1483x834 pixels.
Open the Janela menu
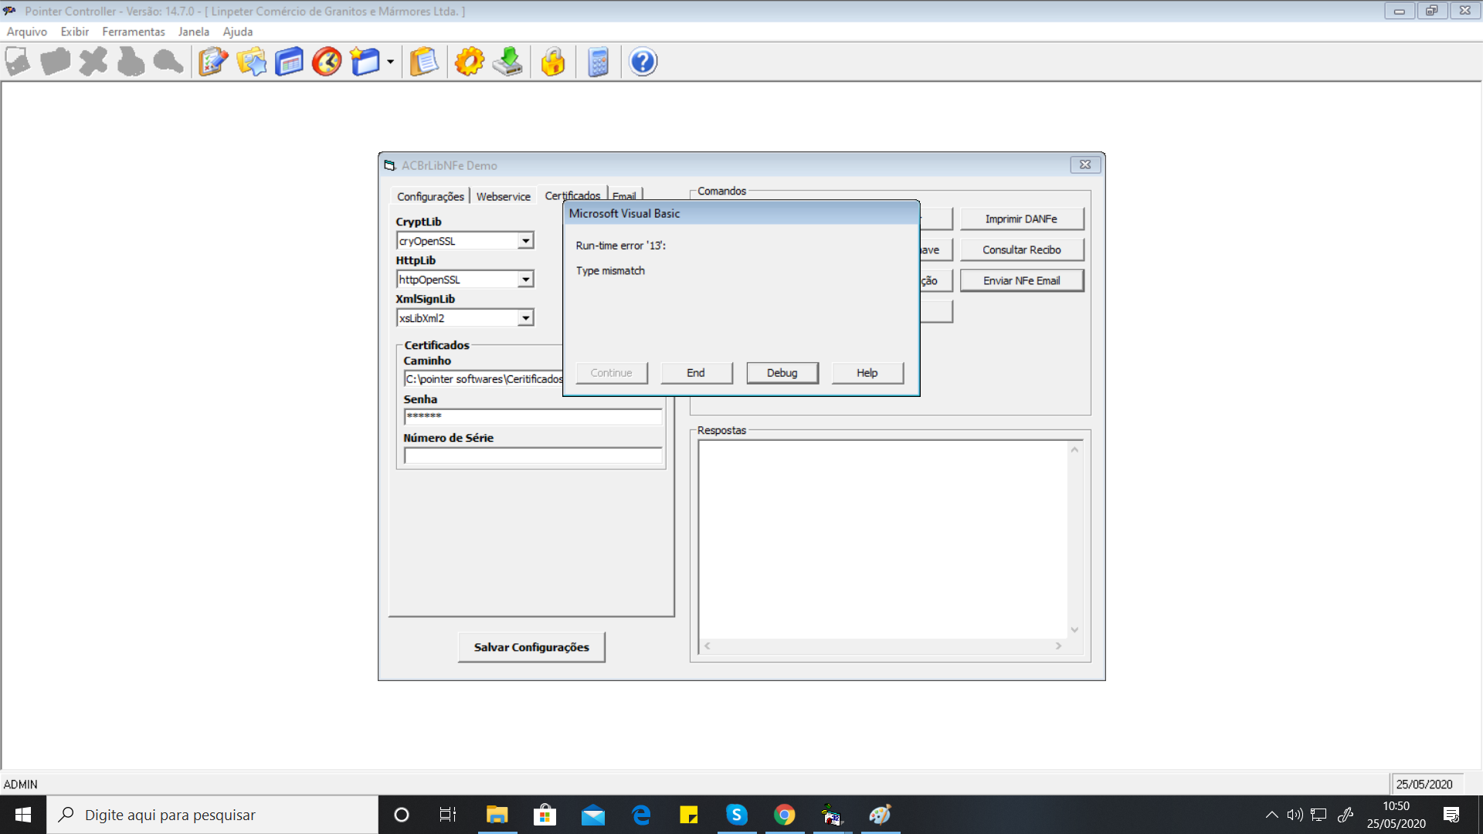[x=194, y=32]
